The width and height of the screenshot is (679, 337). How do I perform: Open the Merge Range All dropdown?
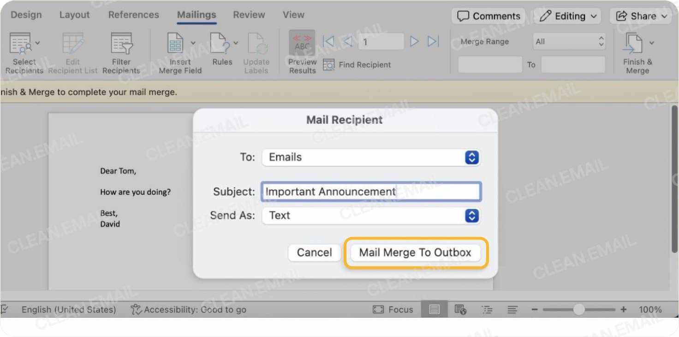click(569, 41)
